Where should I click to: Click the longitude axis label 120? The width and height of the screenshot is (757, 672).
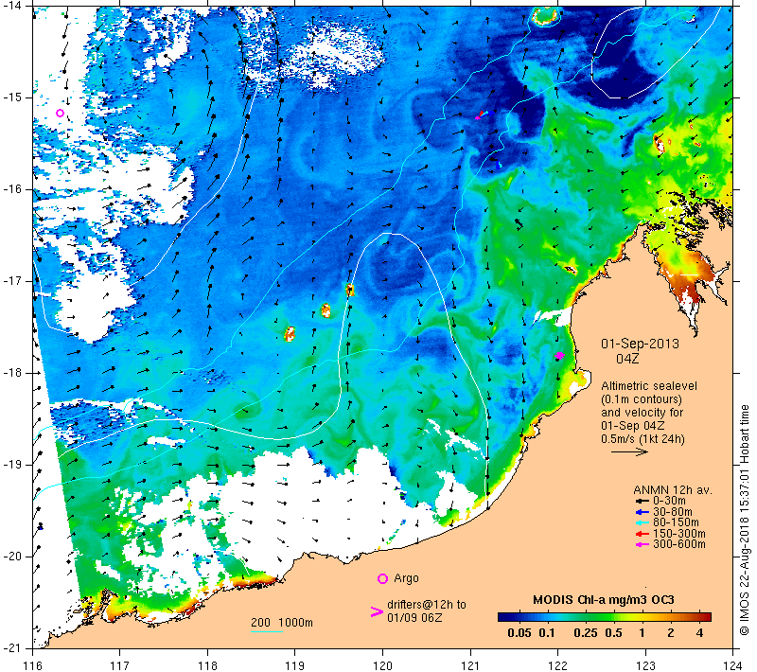tap(382, 665)
